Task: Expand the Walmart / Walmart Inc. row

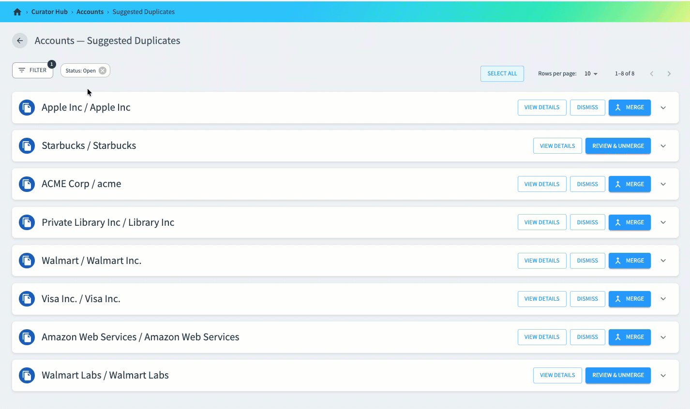Action: pos(663,261)
